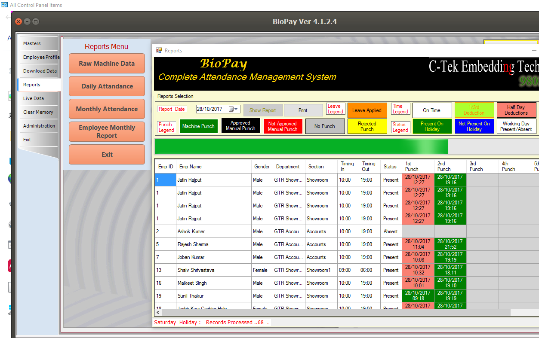This screenshot has width=539, height=338.
Task: Select the black Approved Manual Punch swatch
Action: [240, 126]
